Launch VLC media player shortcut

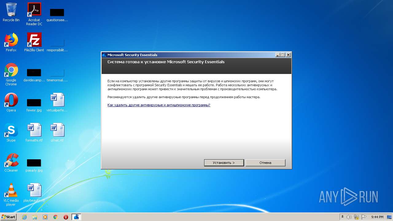(11, 195)
